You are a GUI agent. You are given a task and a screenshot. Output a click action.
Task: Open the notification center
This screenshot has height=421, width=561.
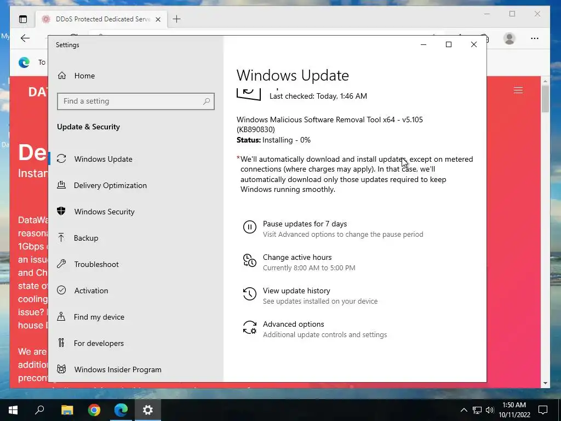pyautogui.click(x=543, y=410)
